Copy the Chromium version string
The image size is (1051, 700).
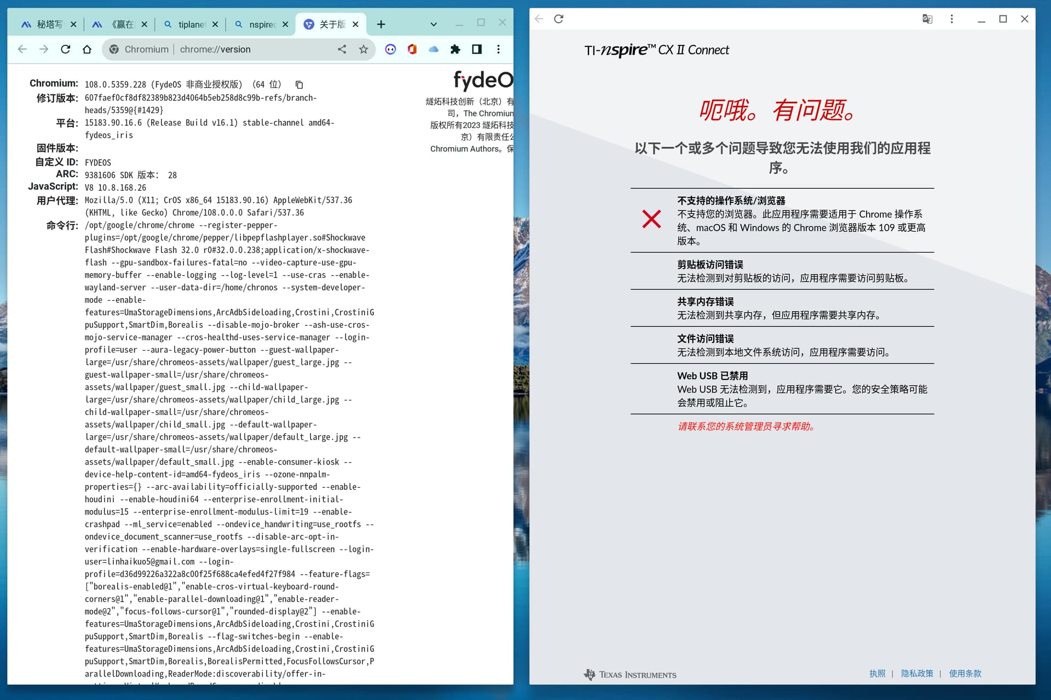299,85
